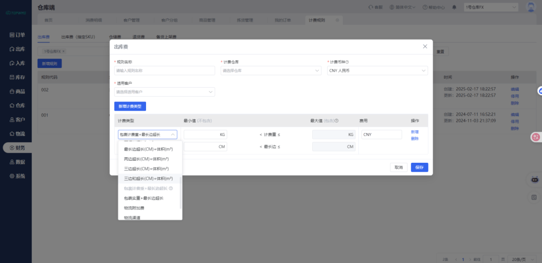The image size is (542, 263).
Task: Expand the 计费仓库 dropdown
Action: point(271,71)
